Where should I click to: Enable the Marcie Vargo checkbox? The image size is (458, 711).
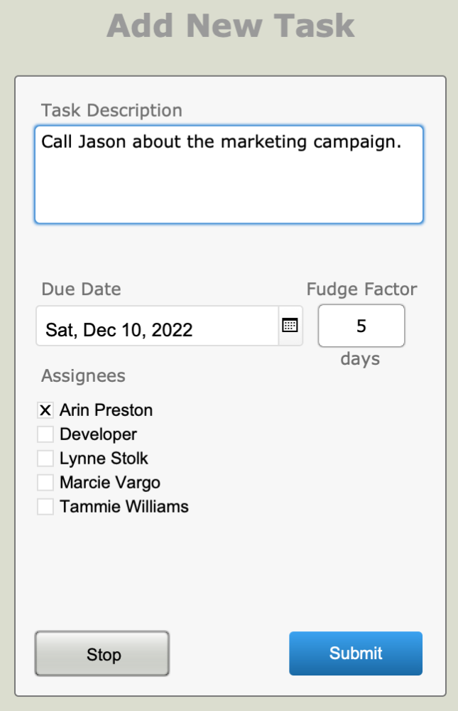coord(45,483)
